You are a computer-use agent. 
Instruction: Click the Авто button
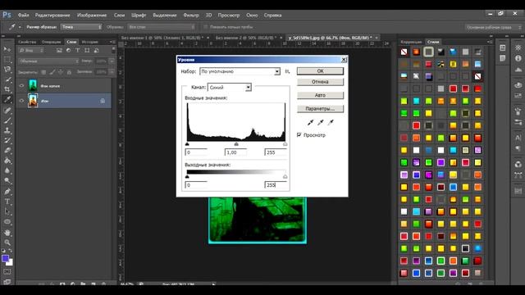[320, 95]
